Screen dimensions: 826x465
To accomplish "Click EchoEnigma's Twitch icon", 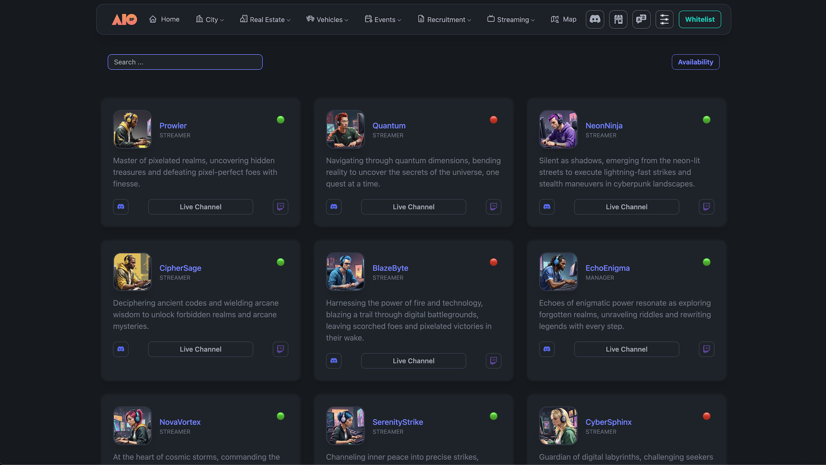I will click(706, 349).
